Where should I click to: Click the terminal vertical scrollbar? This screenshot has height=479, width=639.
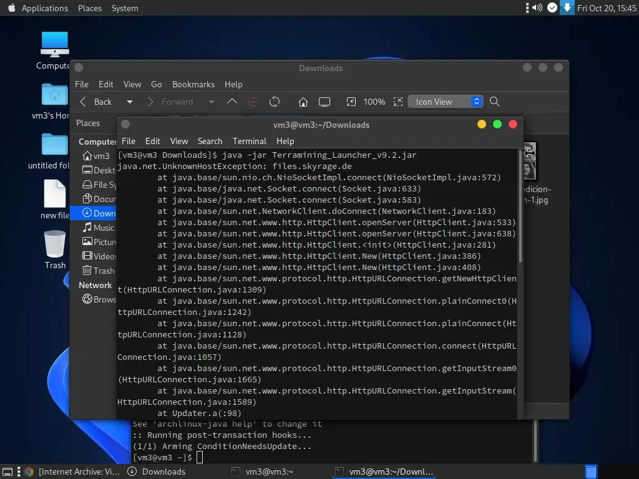pos(520,206)
